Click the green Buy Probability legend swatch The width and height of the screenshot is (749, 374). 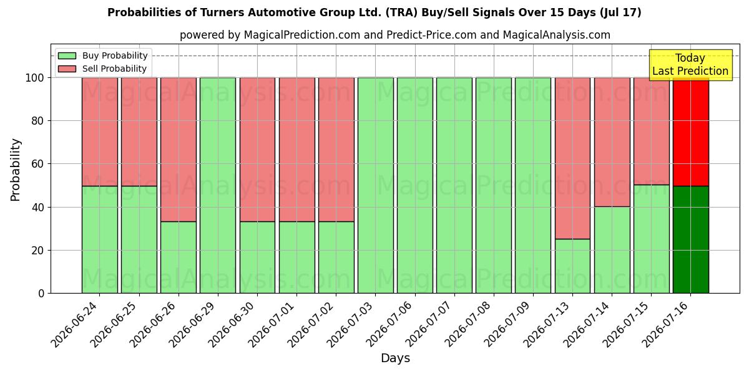(x=67, y=55)
